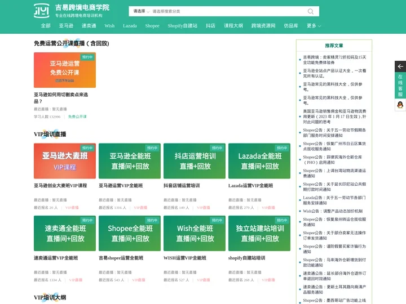Click the 免费公开课 tag link
The height and width of the screenshot is (304, 406).
click(77, 117)
